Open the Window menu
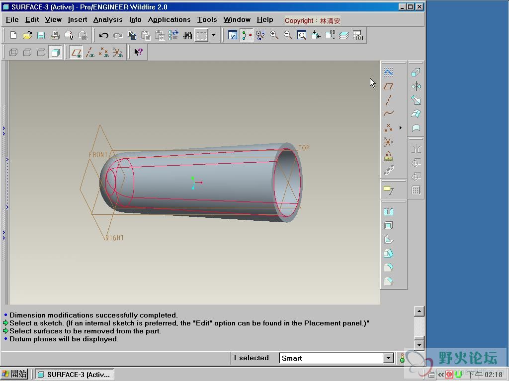Image resolution: width=509 pixels, height=381 pixels. 237,20
